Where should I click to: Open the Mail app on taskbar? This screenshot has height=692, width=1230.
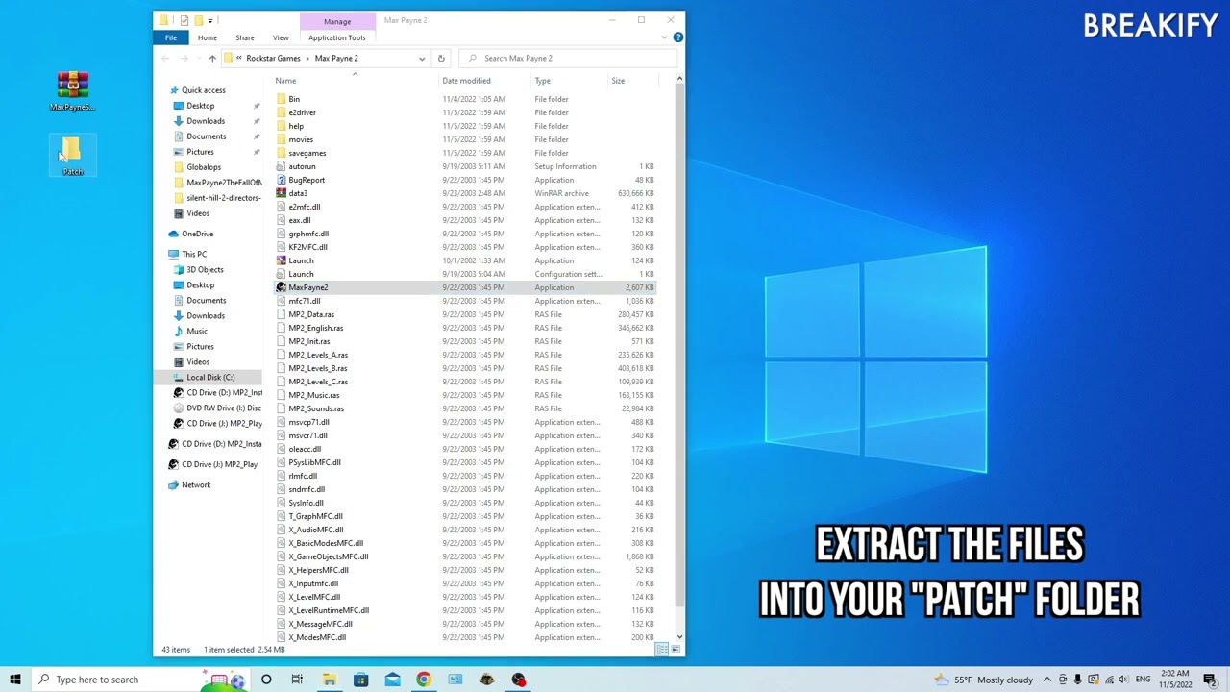click(x=392, y=680)
